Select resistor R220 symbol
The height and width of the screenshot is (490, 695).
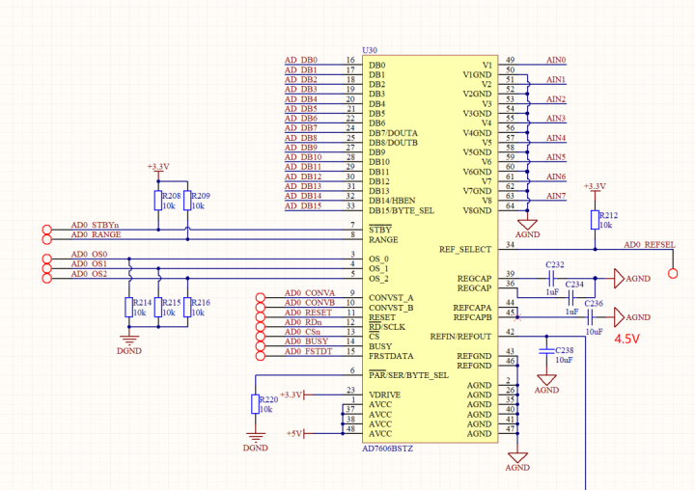(x=256, y=404)
